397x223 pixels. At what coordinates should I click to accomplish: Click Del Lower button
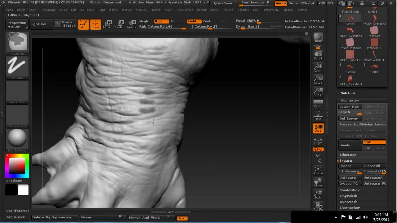(350, 118)
